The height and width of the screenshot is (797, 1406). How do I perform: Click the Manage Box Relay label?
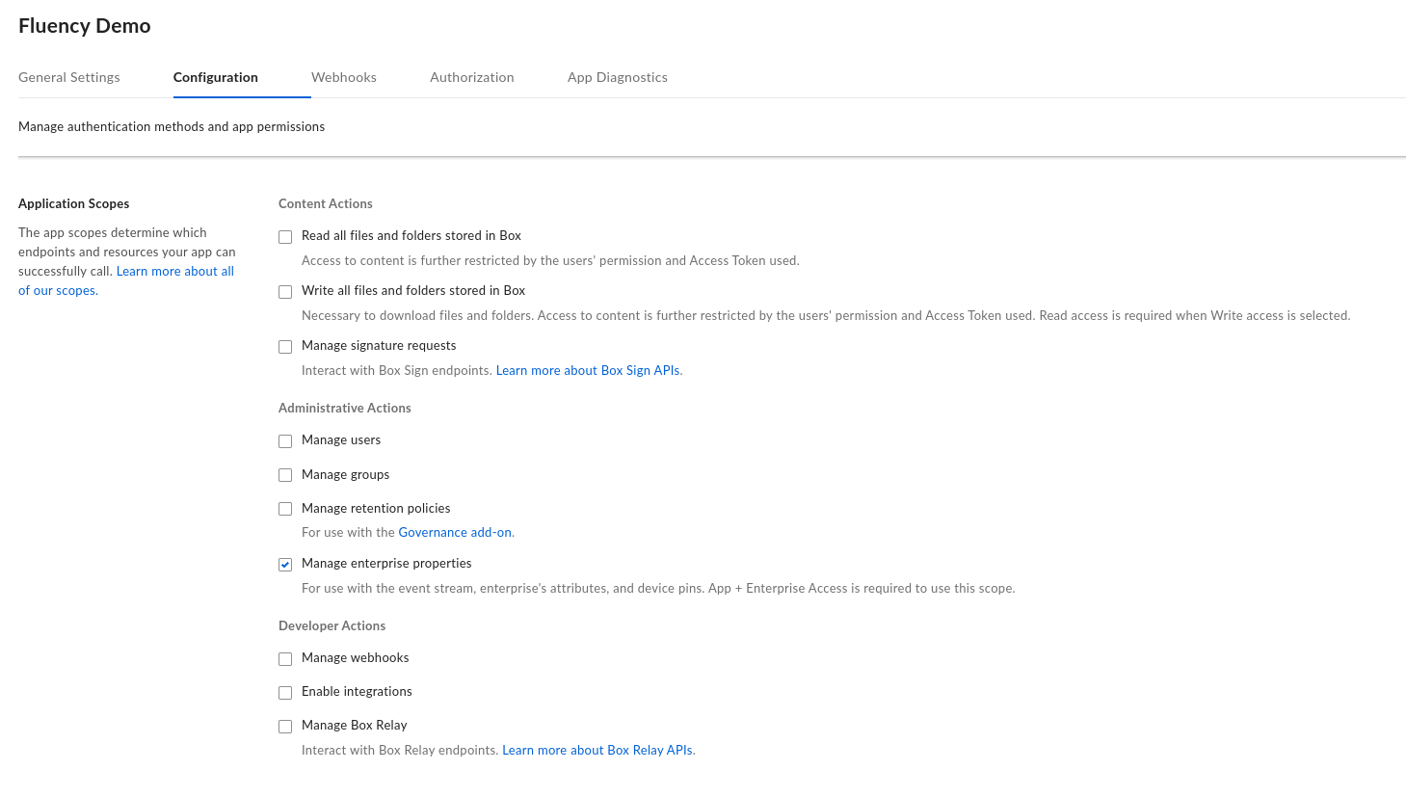pyautogui.click(x=355, y=725)
